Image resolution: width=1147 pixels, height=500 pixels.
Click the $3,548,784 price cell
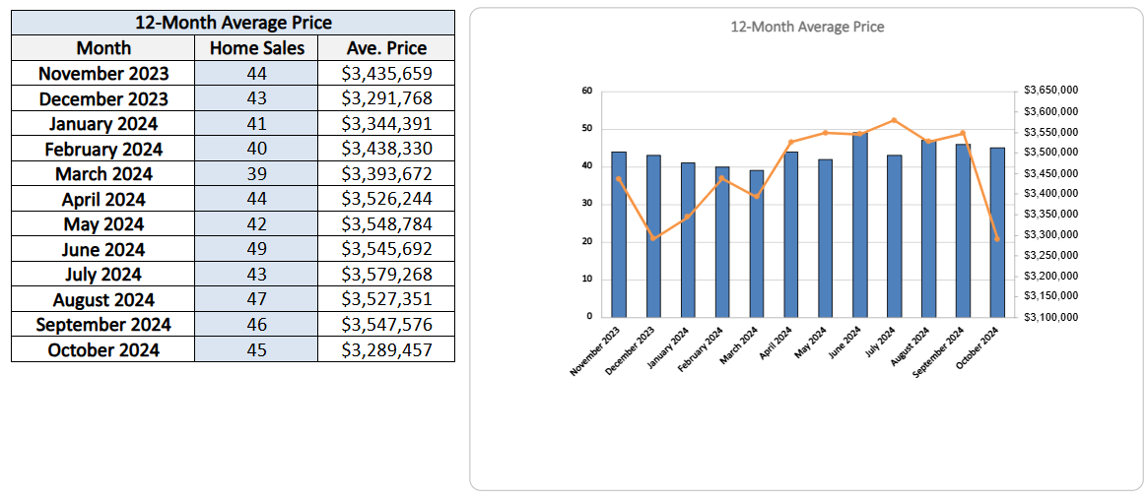[x=386, y=223]
